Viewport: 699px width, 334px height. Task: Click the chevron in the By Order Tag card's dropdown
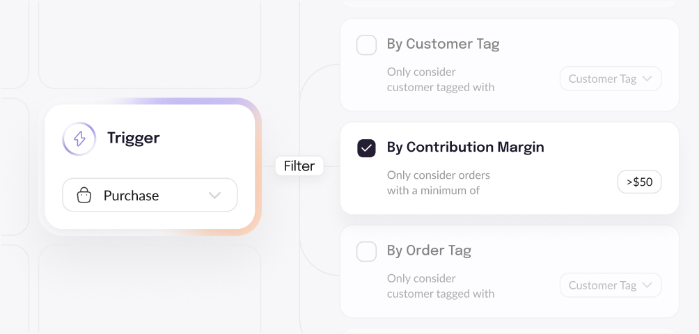647,285
